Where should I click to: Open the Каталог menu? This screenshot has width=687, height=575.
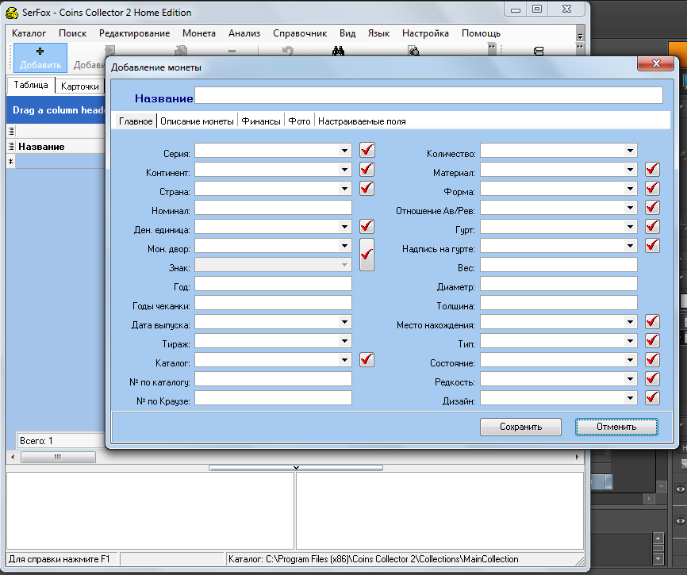(x=29, y=33)
